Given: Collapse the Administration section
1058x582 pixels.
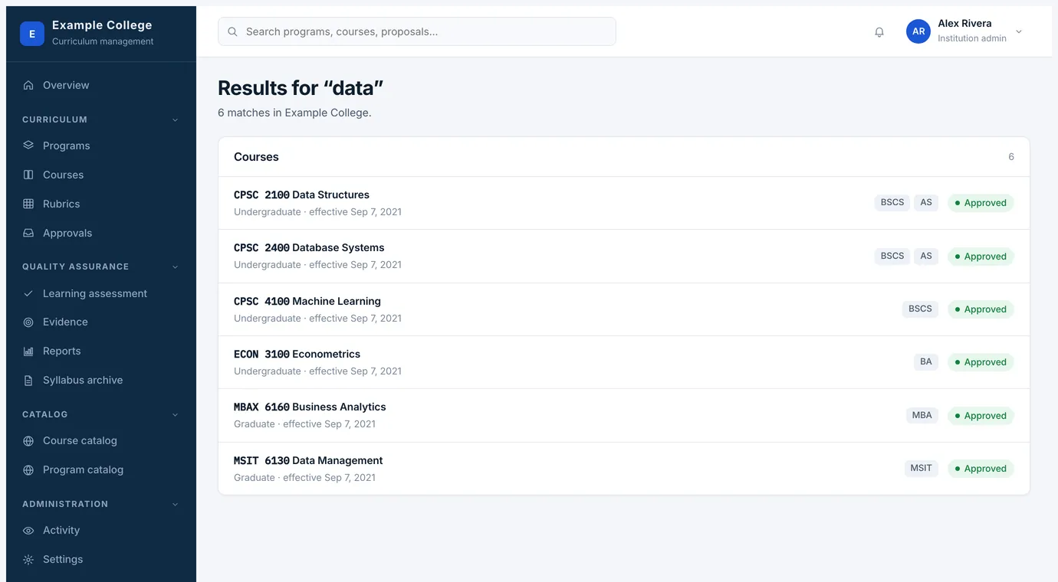Looking at the screenshot, I should (175, 504).
